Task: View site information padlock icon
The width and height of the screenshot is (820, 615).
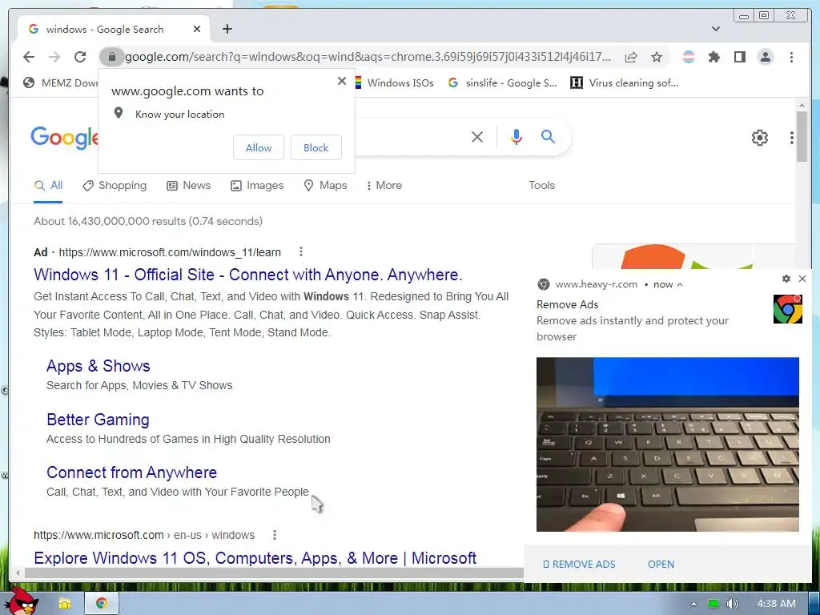Action: click(111, 57)
